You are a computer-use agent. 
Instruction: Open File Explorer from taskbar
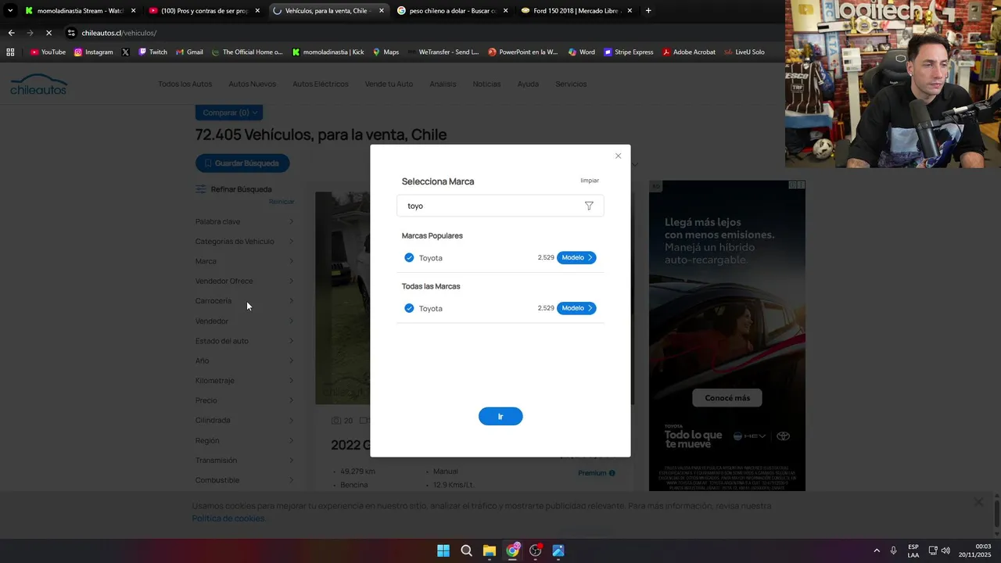click(x=489, y=550)
